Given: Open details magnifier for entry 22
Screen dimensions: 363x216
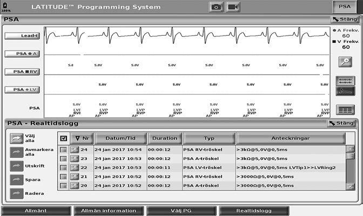Looking at the screenshot, I should 75,167.
